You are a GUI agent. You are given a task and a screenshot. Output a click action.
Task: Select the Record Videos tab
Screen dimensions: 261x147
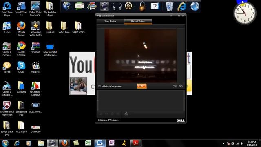point(138,21)
